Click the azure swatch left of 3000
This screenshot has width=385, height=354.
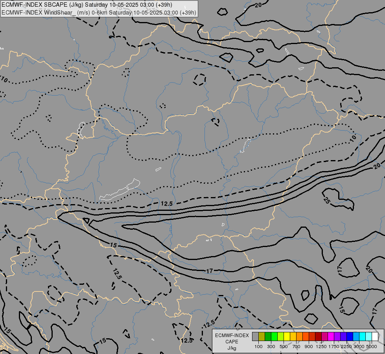[356, 336]
